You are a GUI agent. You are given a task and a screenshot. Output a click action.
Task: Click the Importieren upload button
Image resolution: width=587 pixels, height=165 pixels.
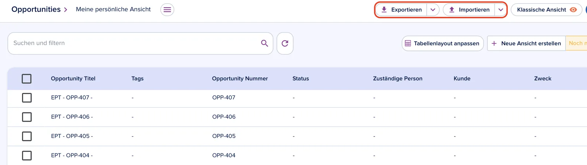click(x=469, y=10)
